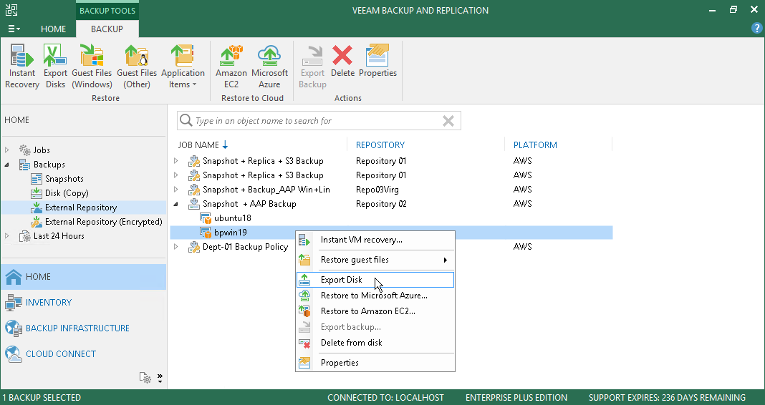This screenshot has height=405, width=765.
Task: Collapse the Snapshot + AAP Backup row
Action: [x=176, y=204]
